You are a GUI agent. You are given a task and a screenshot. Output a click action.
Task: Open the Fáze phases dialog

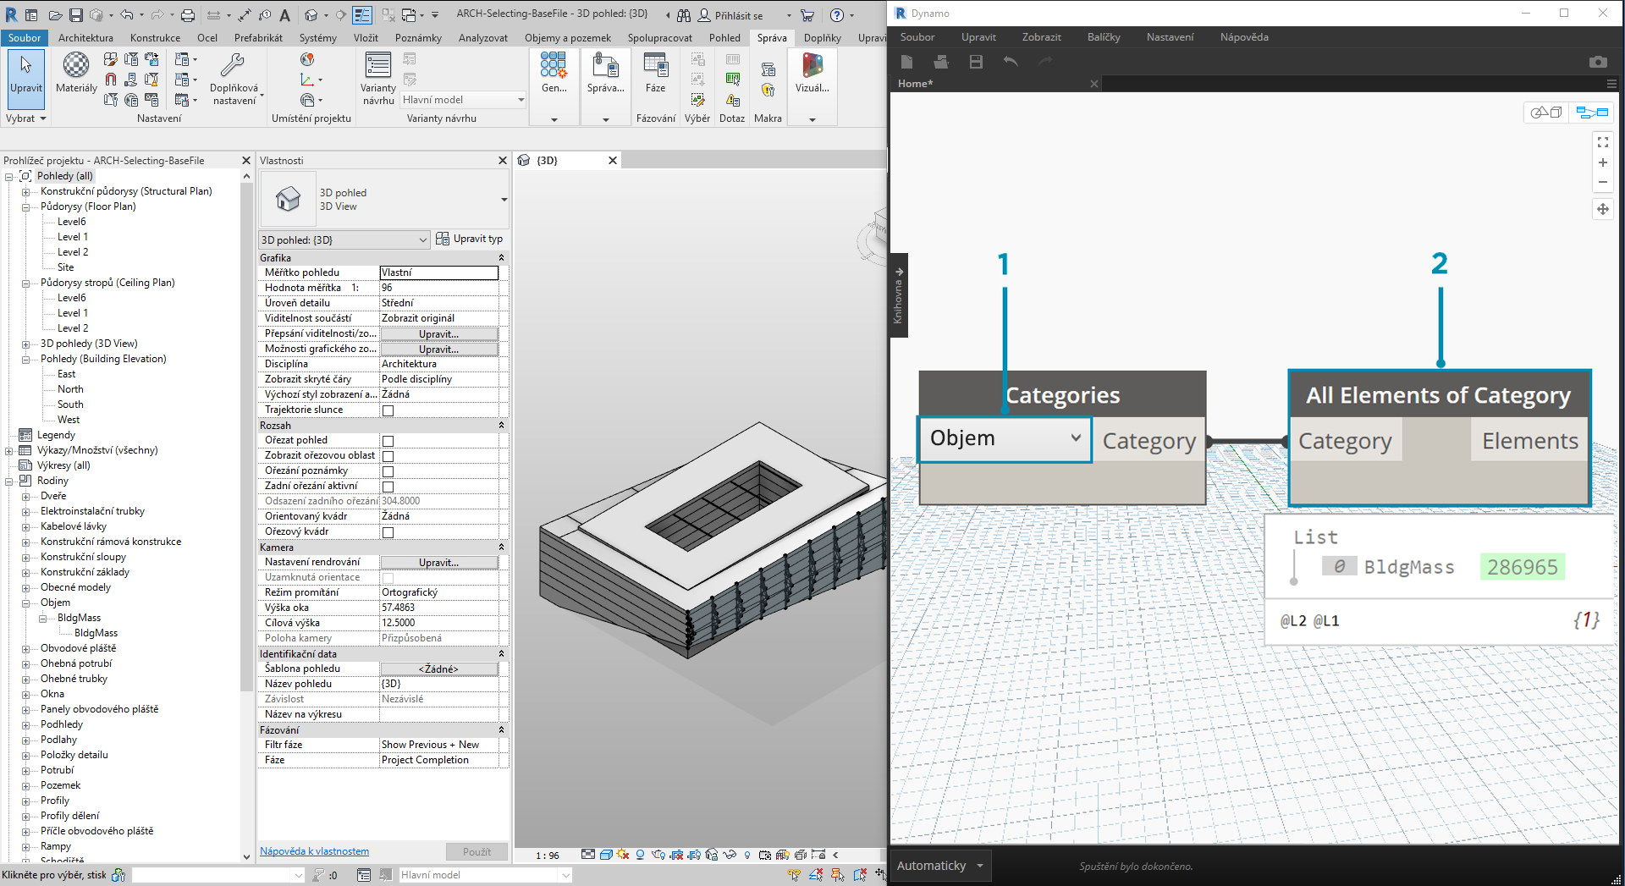(x=655, y=72)
